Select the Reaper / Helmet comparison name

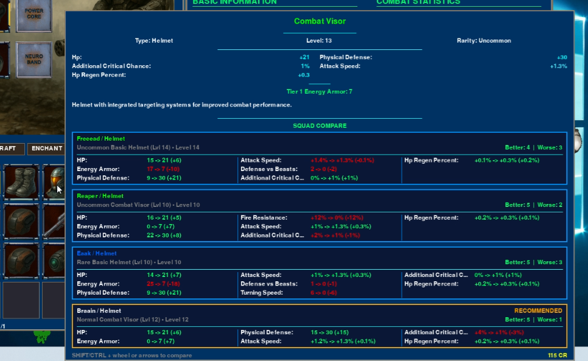pos(100,196)
